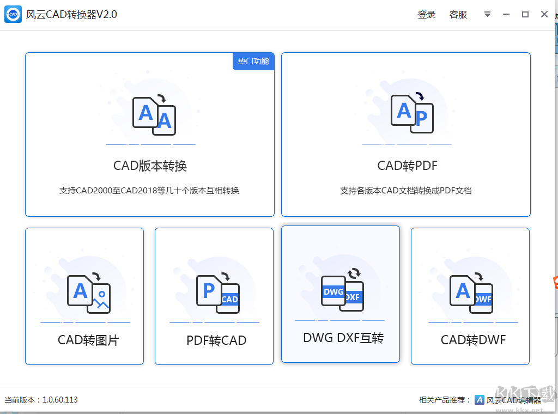558x414 pixels.
Task: Click the 风云CAD logo in title bar
Action: pyautogui.click(x=13, y=14)
